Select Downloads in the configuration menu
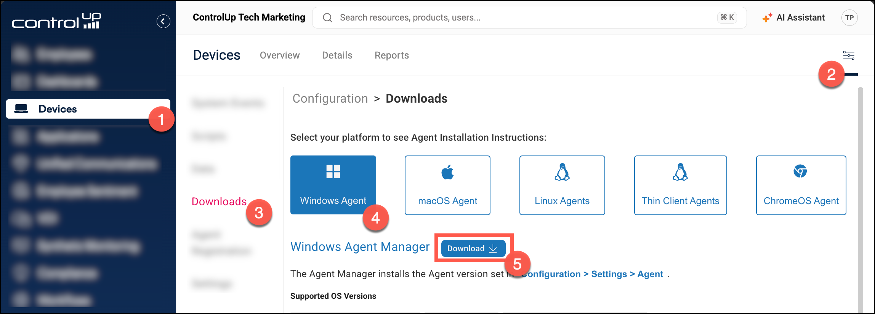Viewport: 875px width, 314px height. click(219, 201)
